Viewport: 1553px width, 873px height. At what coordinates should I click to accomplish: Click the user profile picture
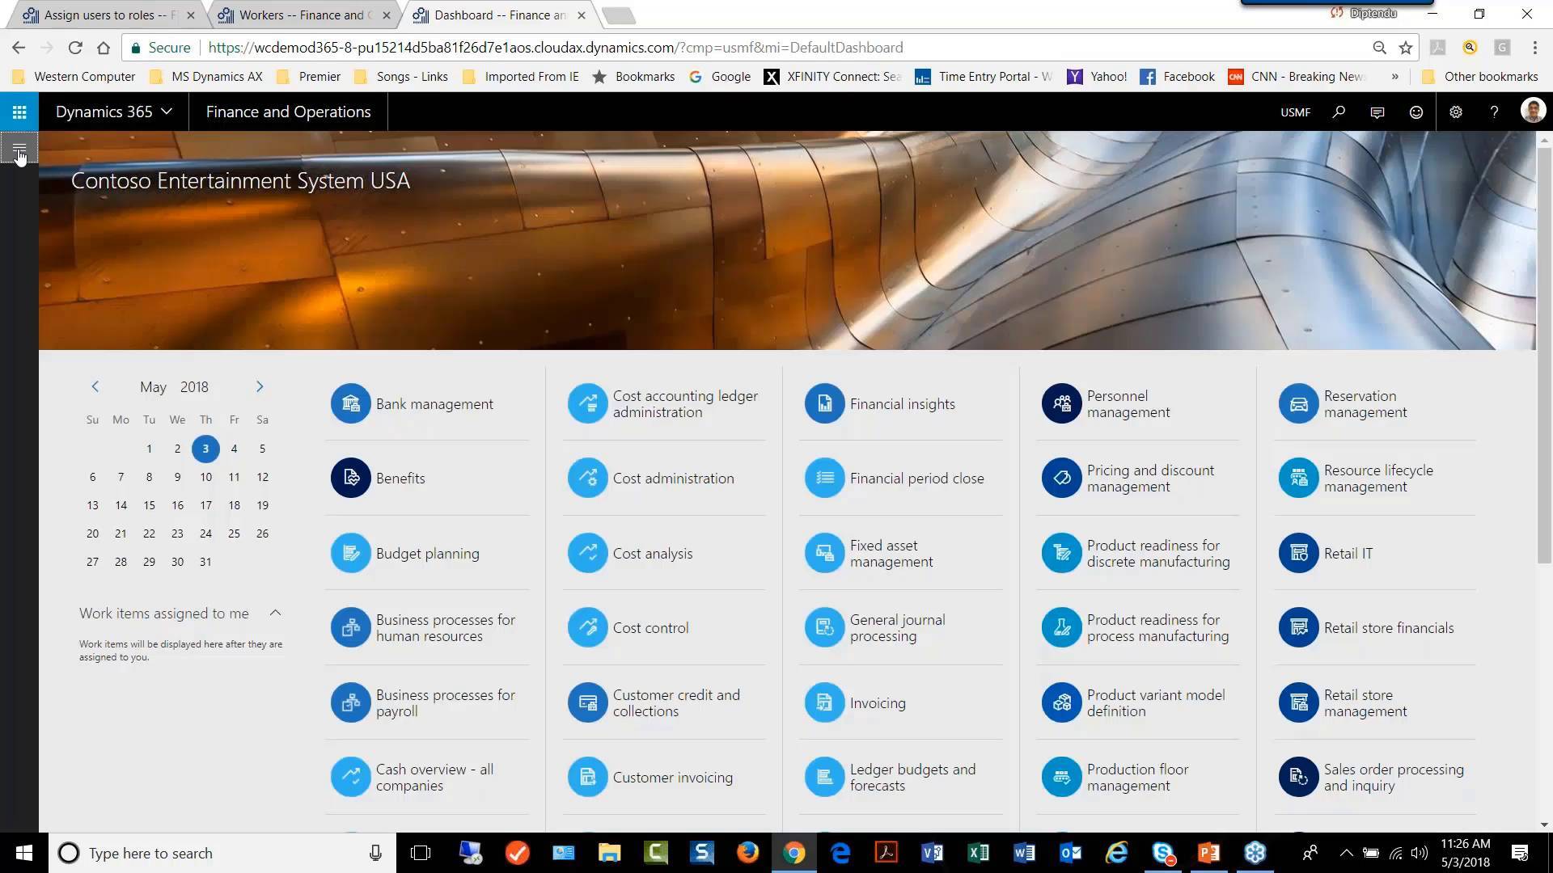tap(1532, 111)
